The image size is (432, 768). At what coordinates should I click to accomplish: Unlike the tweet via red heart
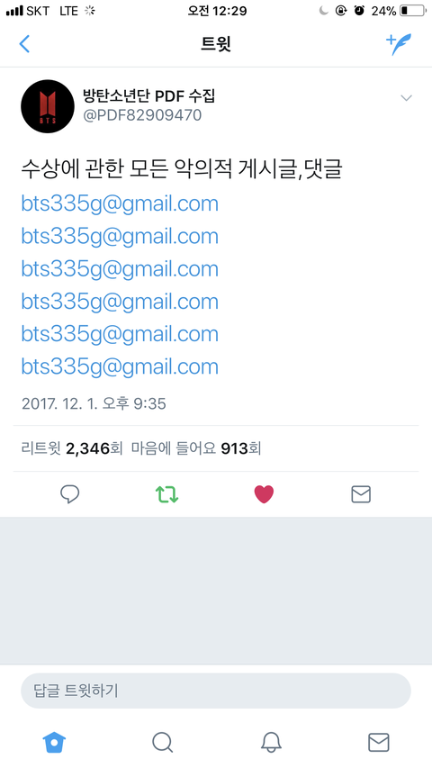point(264,494)
